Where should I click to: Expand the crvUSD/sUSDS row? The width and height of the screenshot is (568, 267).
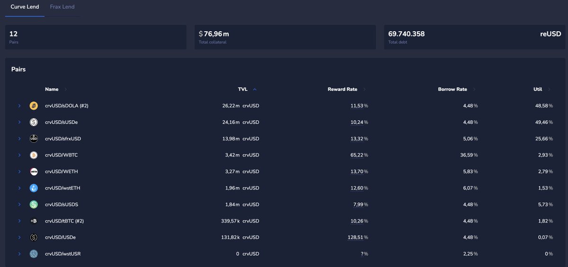19,205
